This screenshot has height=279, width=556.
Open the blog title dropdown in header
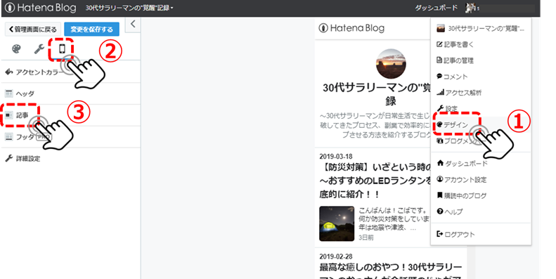pyautogui.click(x=129, y=8)
